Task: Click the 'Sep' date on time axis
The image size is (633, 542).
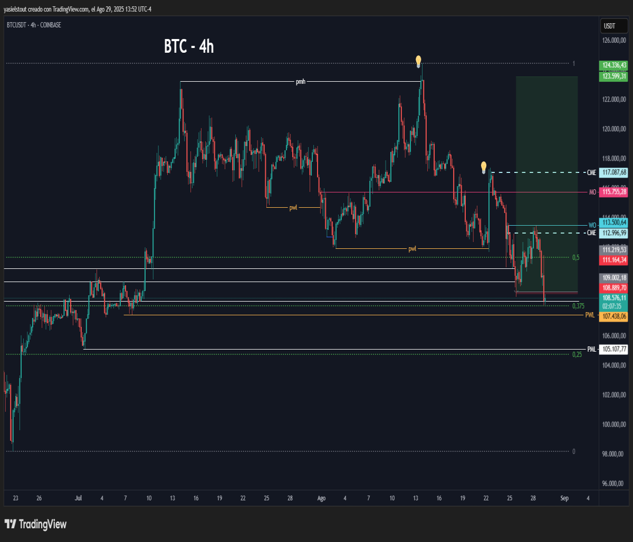Action: tap(565, 498)
